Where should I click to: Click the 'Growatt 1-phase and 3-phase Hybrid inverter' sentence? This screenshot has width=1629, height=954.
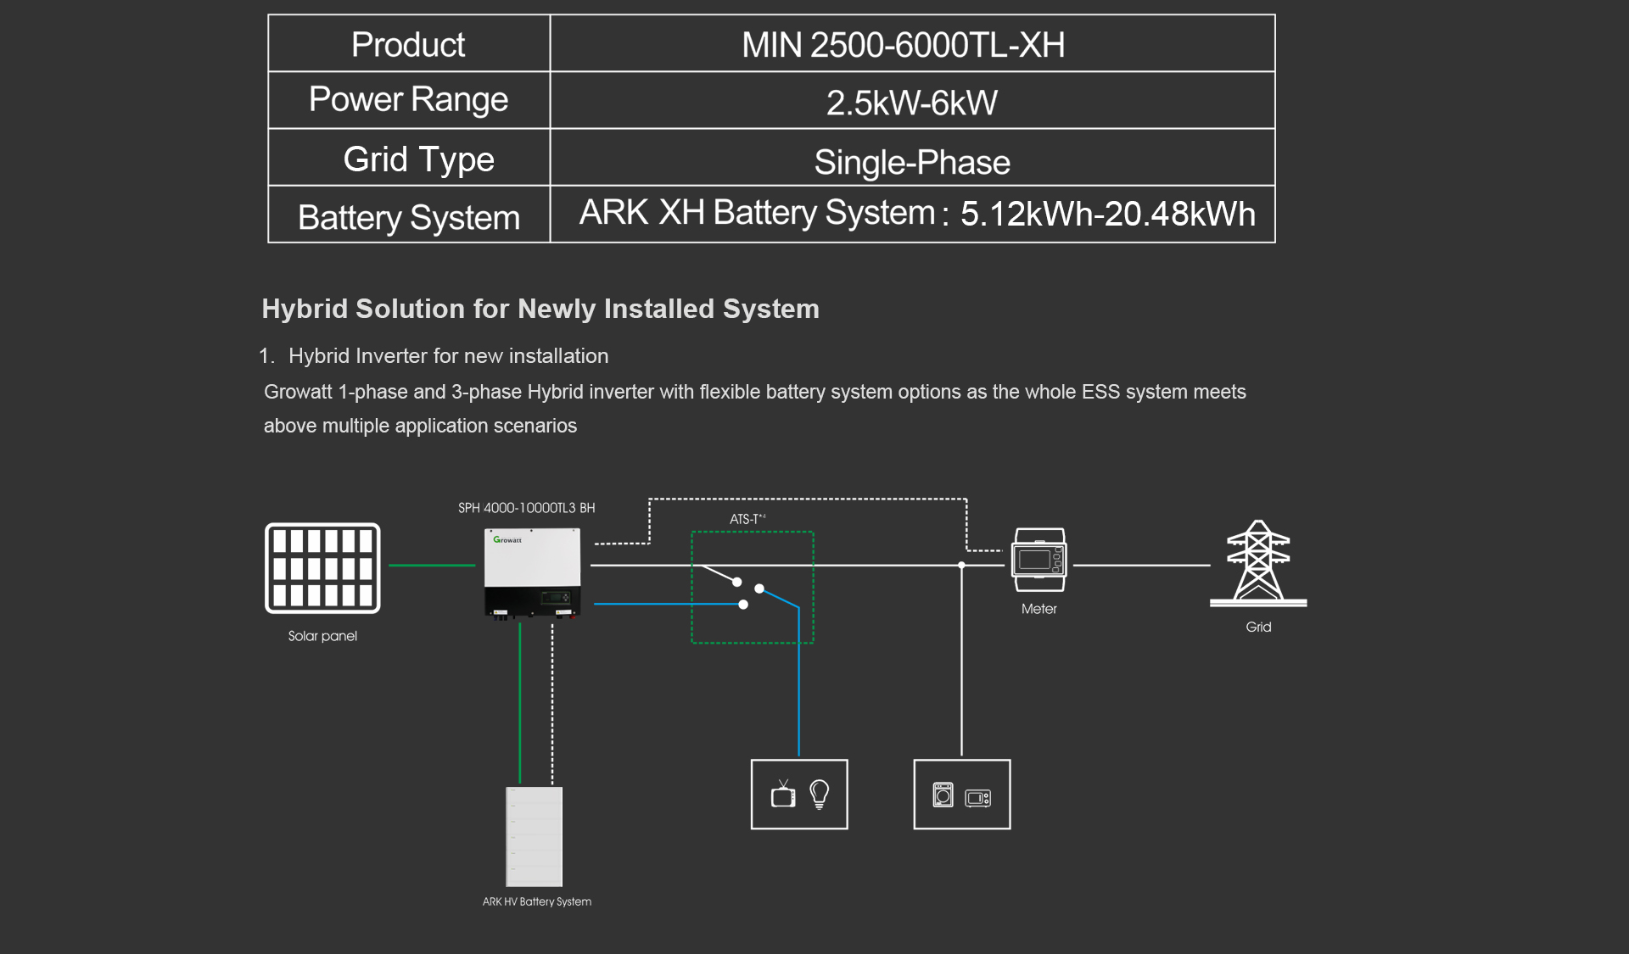click(754, 392)
